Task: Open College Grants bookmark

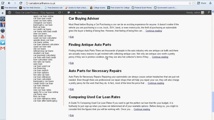Action: click(x=98, y=8)
